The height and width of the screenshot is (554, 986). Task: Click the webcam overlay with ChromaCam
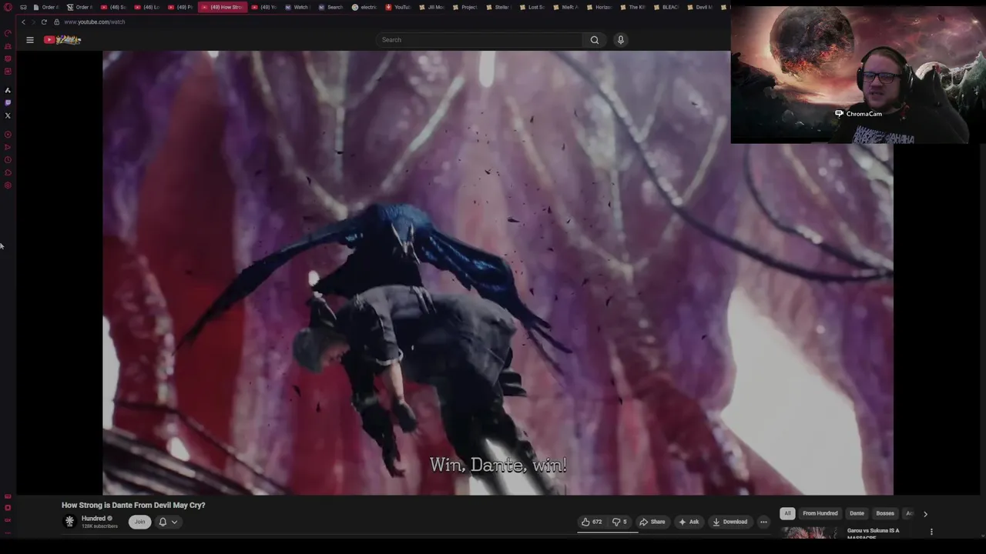click(x=858, y=75)
